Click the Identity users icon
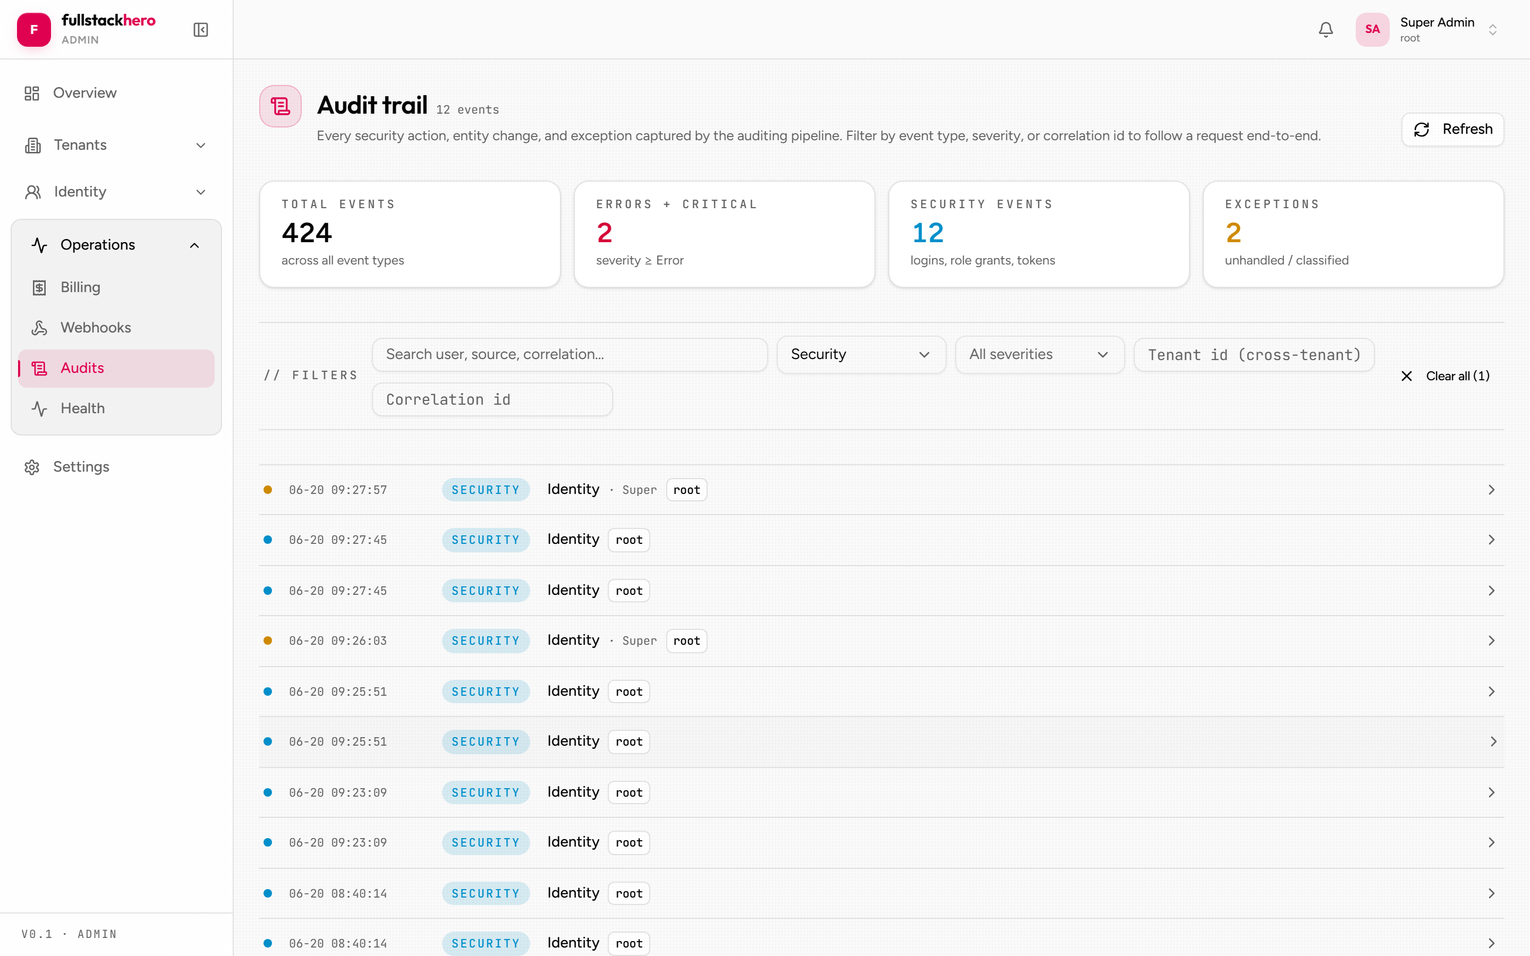The width and height of the screenshot is (1530, 956). pyautogui.click(x=32, y=192)
